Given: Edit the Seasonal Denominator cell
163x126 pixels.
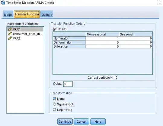Looking at the screenshot, I should tap(136, 42).
